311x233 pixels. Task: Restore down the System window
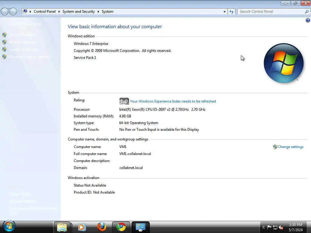click(296, 3)
